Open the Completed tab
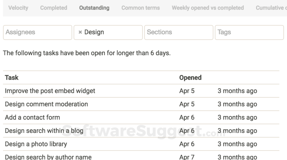 pos(54,8)
